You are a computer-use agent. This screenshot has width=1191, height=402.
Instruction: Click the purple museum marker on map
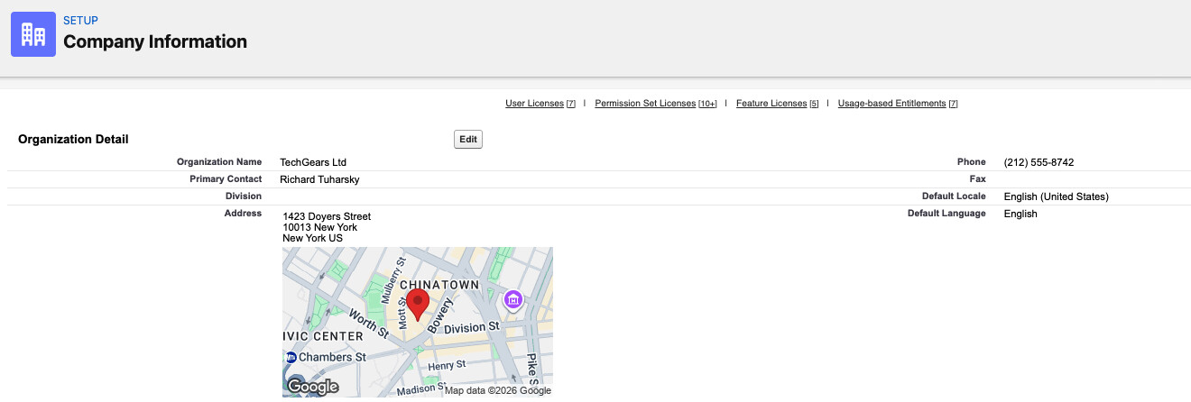tap(513, 299)
